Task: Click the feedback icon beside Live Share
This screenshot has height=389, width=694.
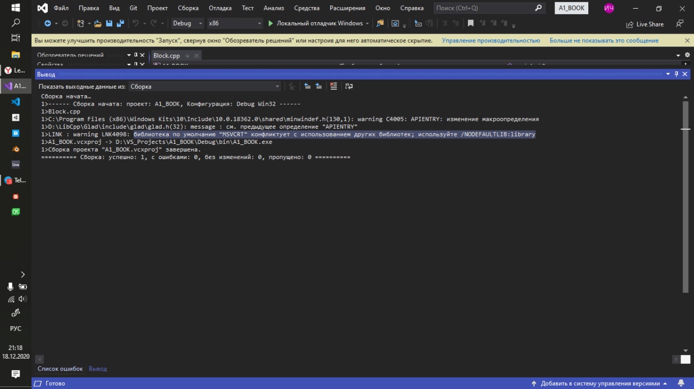Action: click(679, 24)
